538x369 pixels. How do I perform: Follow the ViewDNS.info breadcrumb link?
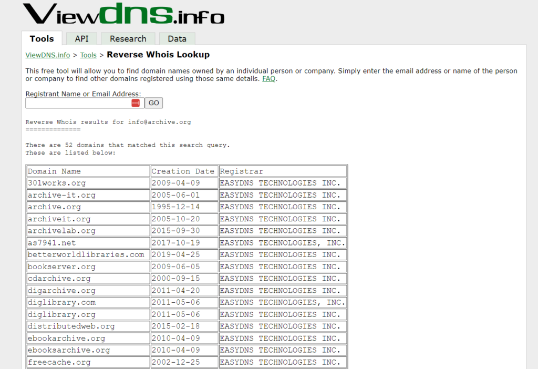pyautogui.click(x=48, y=55)
